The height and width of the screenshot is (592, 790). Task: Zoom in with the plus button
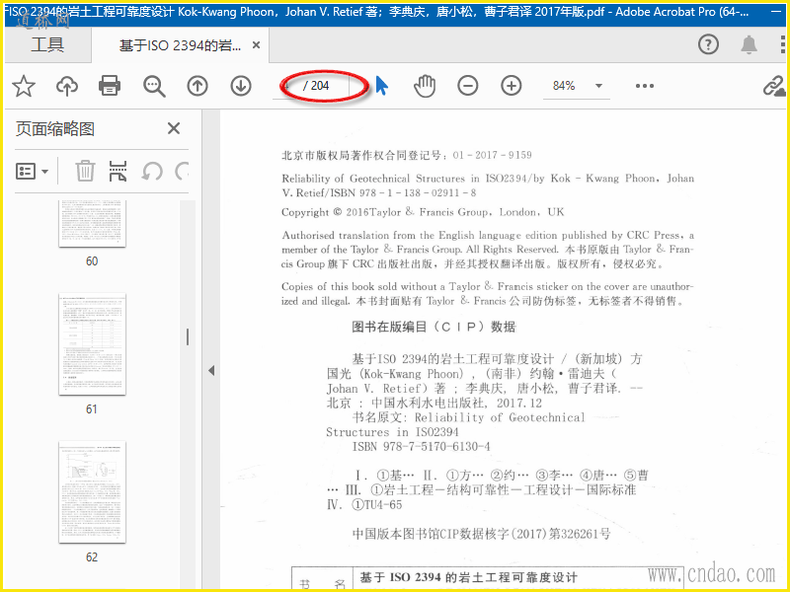pyautogui.click(x=511, y=86)
